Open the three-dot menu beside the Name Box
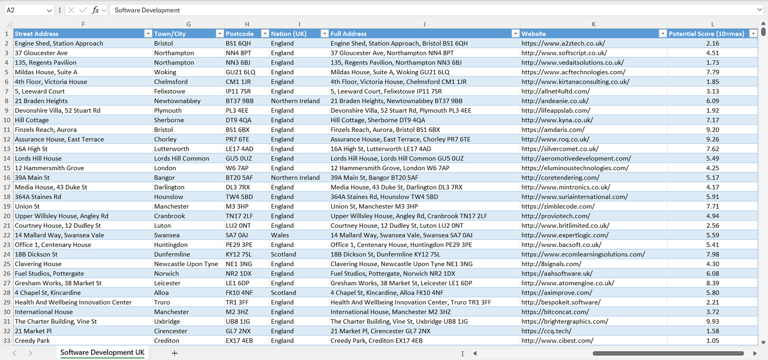The height and width of the screenshot is (360, 768). pos(60,10)
